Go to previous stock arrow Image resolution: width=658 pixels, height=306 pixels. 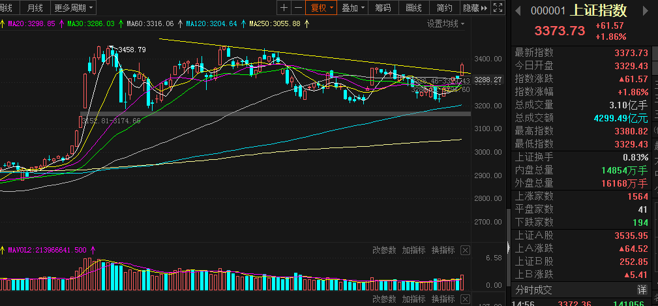518,10
